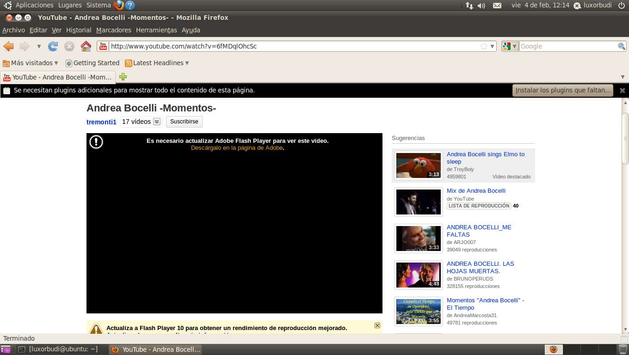Click the plugin icon in notification bar

tap(6, 91)
